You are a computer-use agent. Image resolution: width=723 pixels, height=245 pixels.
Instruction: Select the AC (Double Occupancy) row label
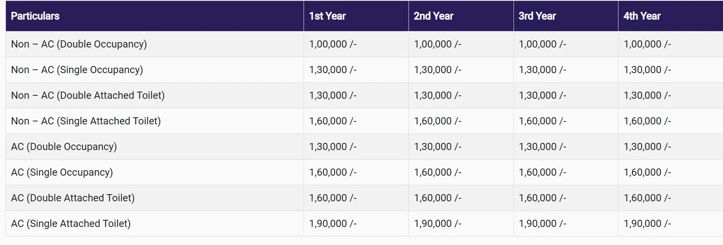pos(64,147)
